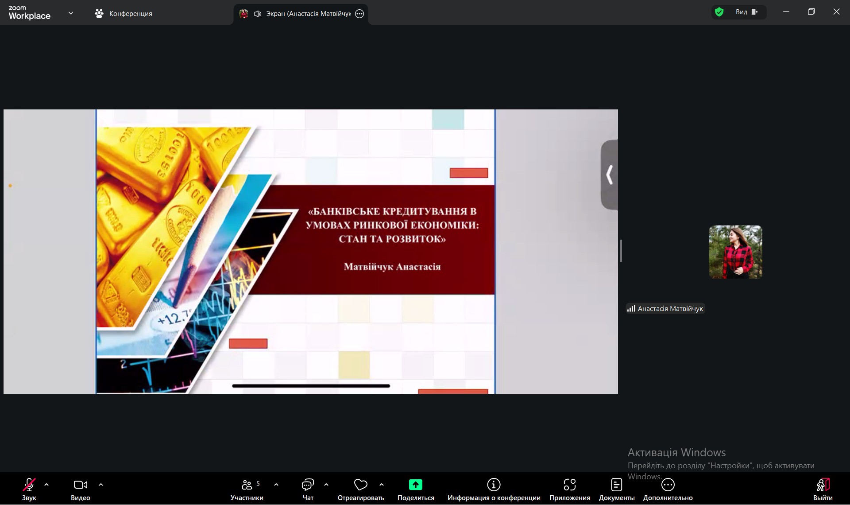This screenshot has height=505, width=850.
Task: Click the Дополнительно more options icon
Action: pyautogui.click(x=668, y=485)
